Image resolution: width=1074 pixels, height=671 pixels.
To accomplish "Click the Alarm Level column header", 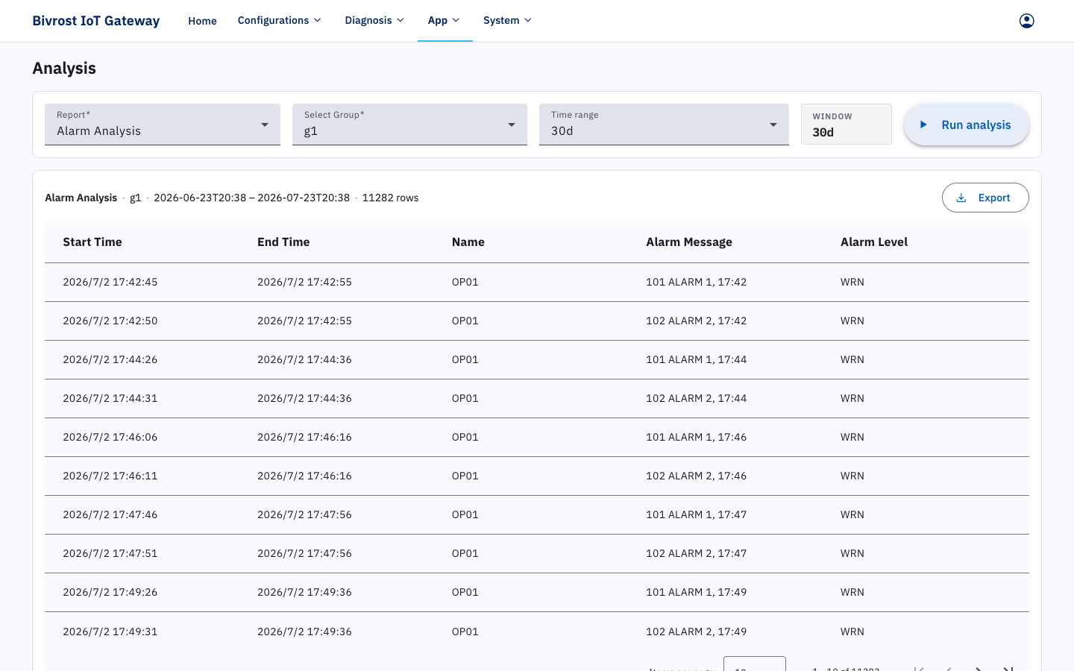I will coord(874,242).
